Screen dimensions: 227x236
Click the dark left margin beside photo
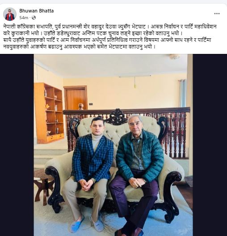pos(17,145)
